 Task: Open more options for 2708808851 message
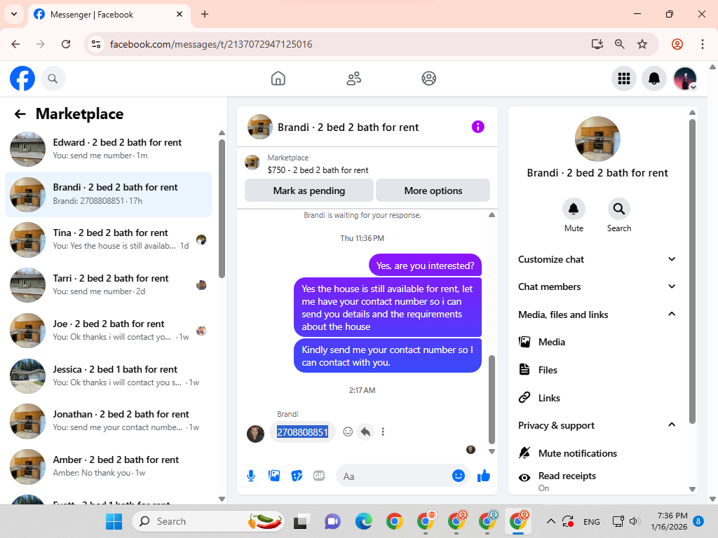tap(383, 432)
